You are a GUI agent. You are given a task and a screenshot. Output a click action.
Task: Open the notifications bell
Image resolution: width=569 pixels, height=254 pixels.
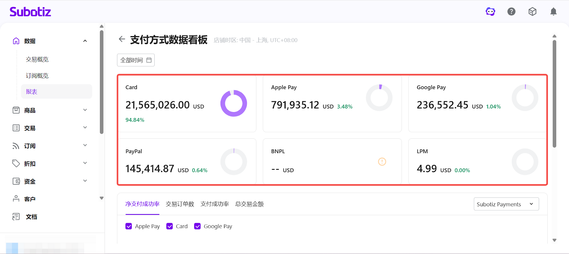click(x=553, y=12)
